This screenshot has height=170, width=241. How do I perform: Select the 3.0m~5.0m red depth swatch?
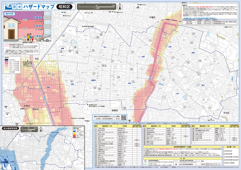tap(6, 64)
